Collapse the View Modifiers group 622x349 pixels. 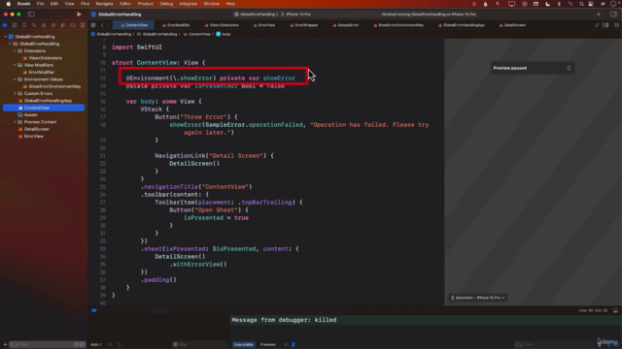(x=15, y=65)
